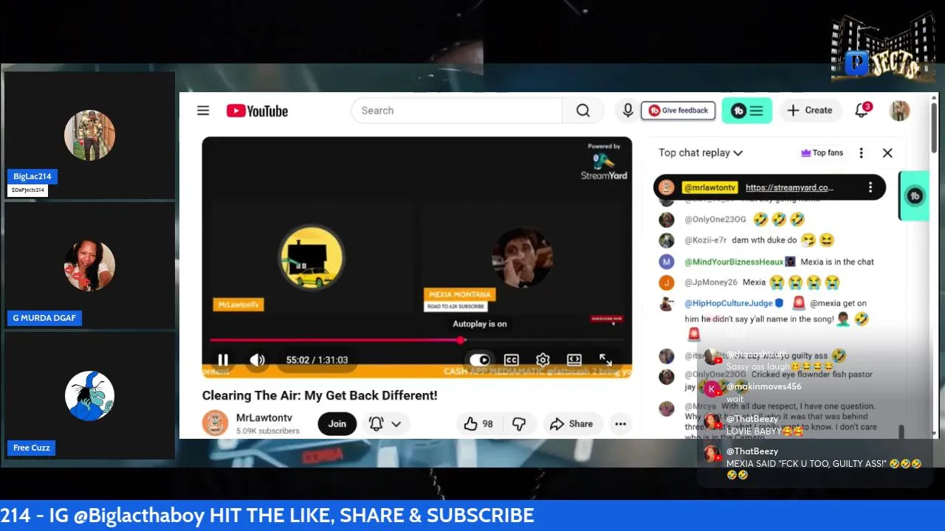Switch to theater mode
This screenshot has width=945, height=531.
coord(574,360)
